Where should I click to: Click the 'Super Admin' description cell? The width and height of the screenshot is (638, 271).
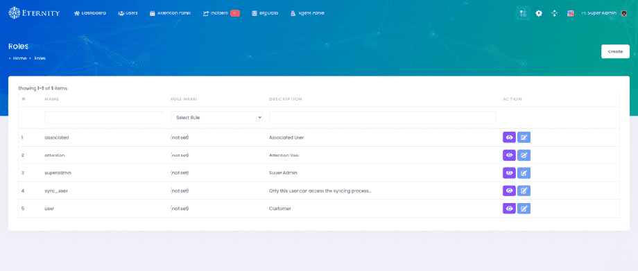coord(283,173)
